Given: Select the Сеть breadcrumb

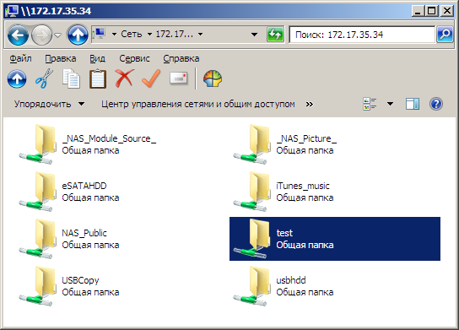Looking at the screenshot, I should [131, 35].
